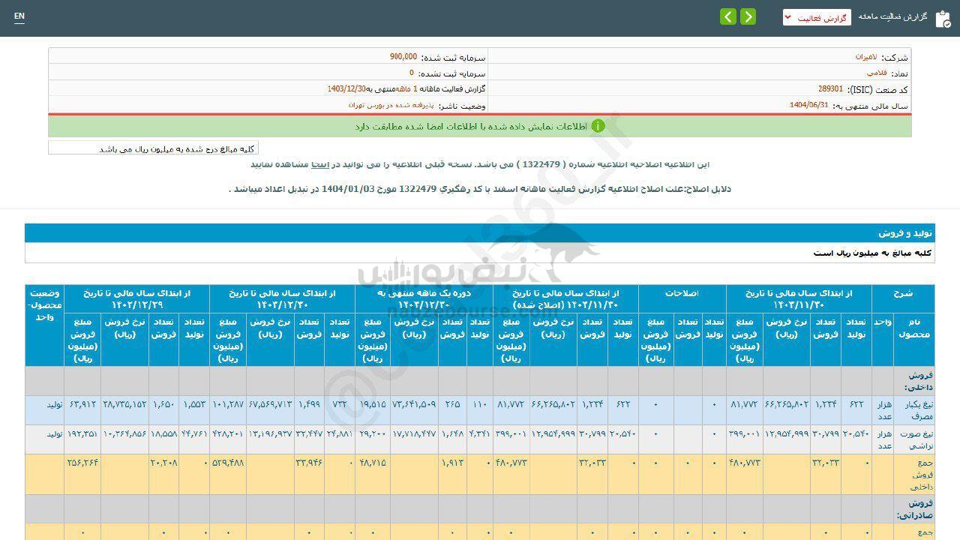Screen dimensions: 960x540
Task: Click the fiscal year end date 1404/06/31
Action: [808, 105]
